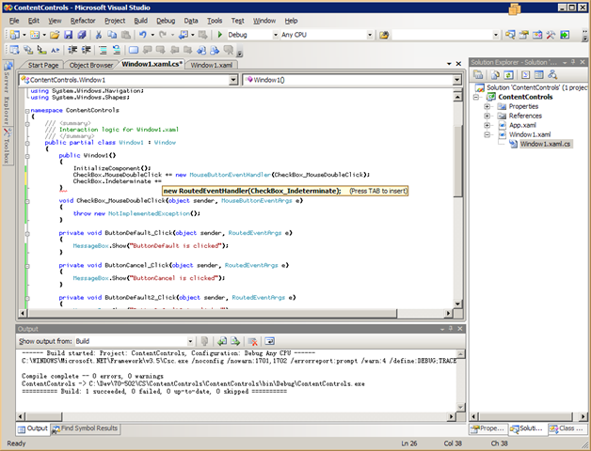Open the Properties Window toolbar icon
The width and height of the screenshot is (591, 451).
523,35
